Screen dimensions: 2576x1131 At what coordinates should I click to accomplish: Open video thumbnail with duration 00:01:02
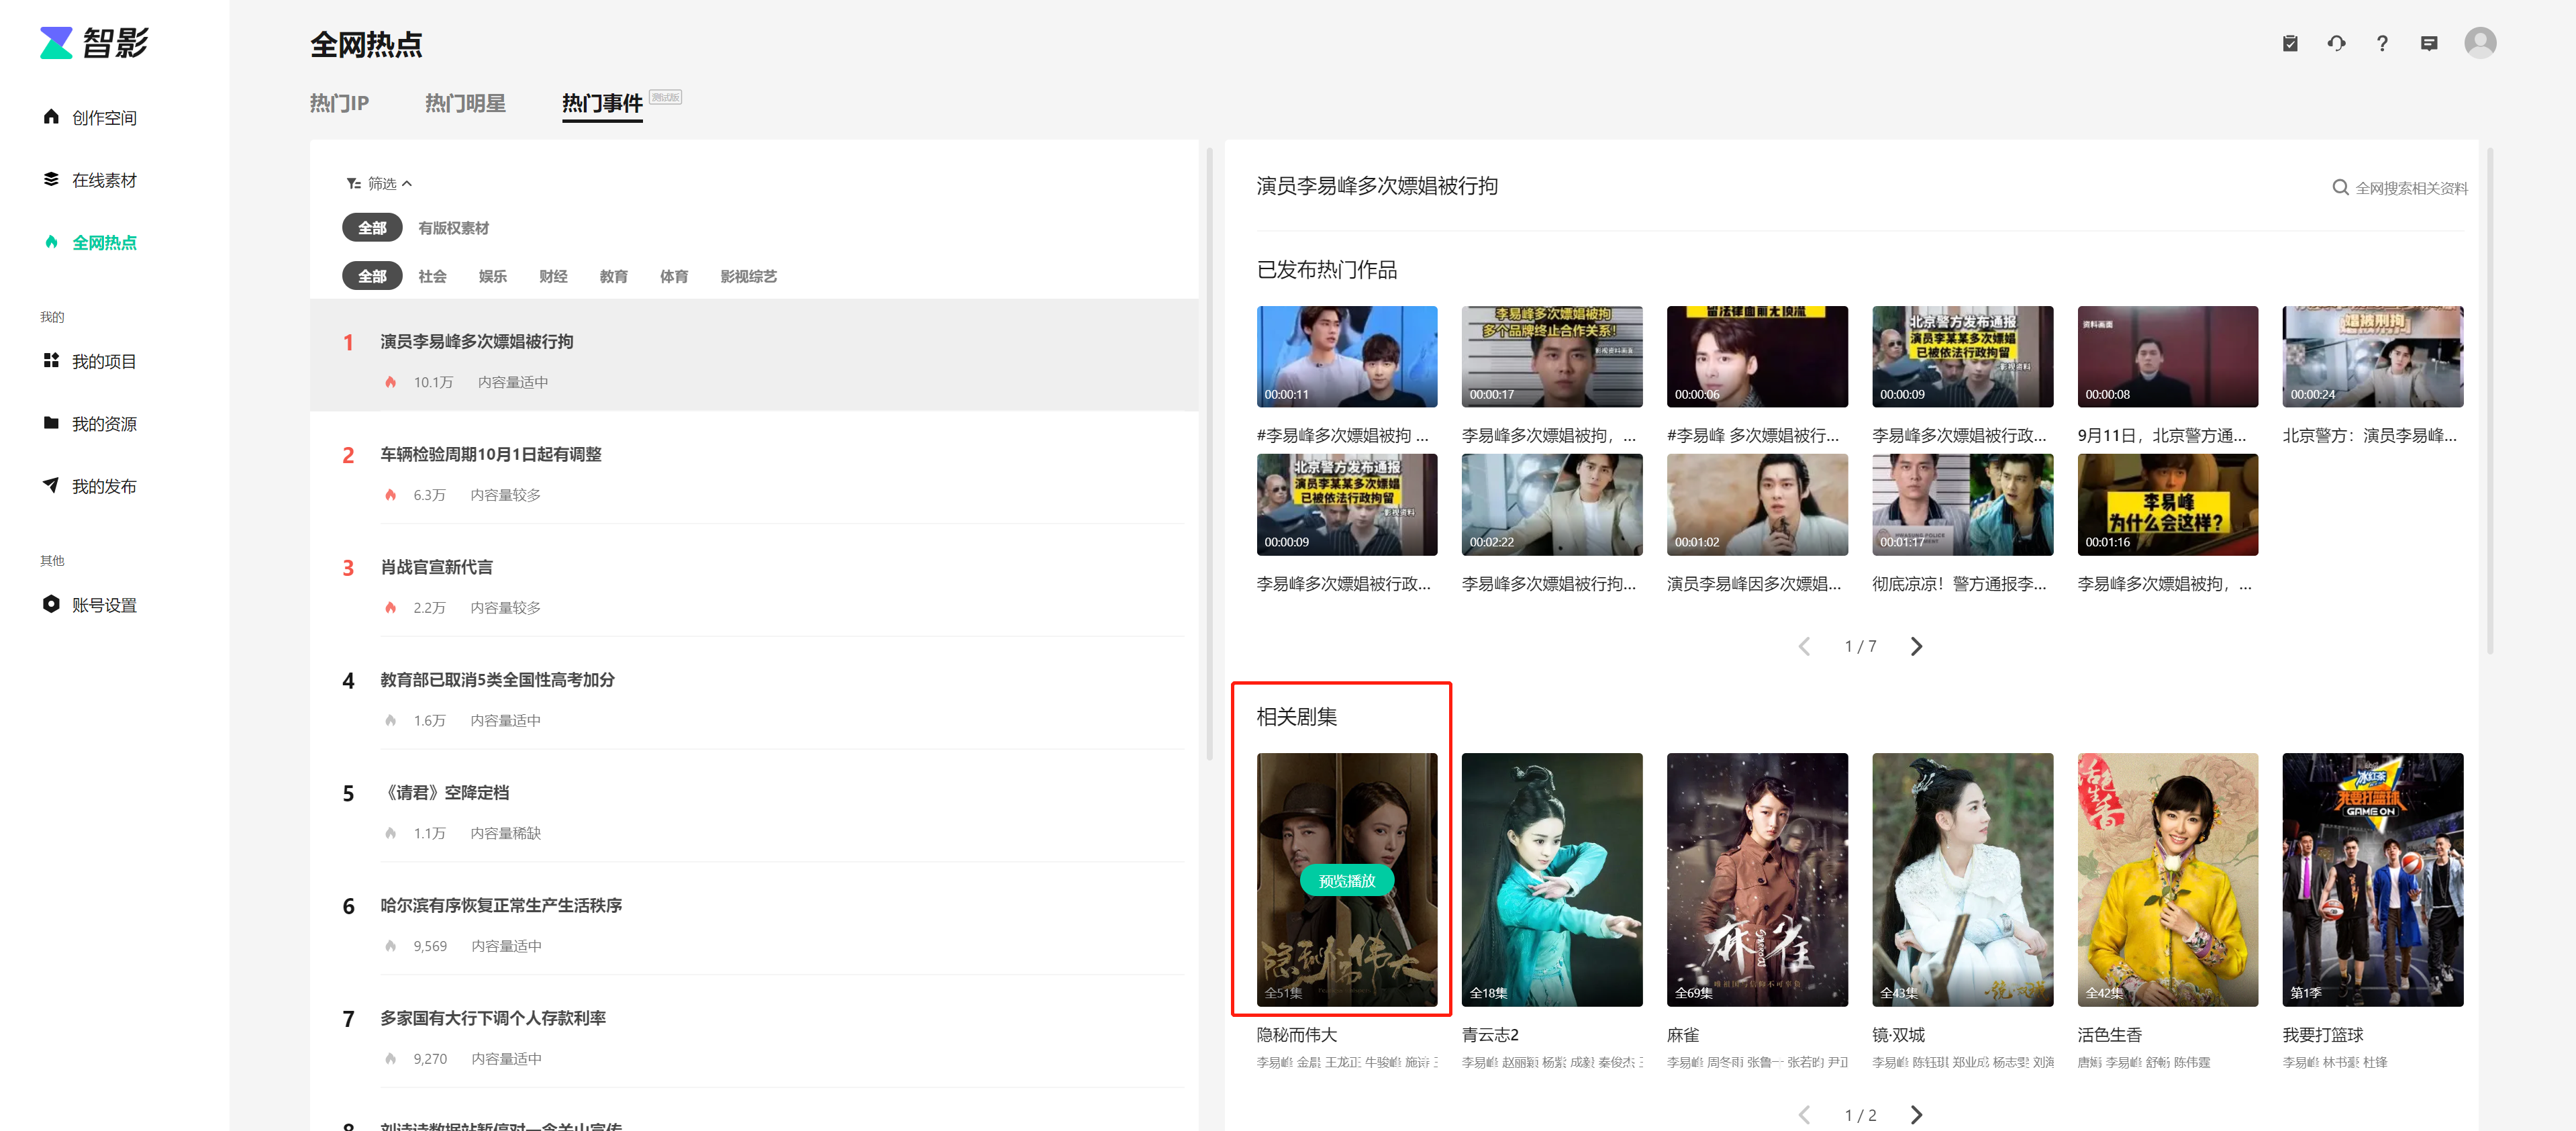(1756, 504)
